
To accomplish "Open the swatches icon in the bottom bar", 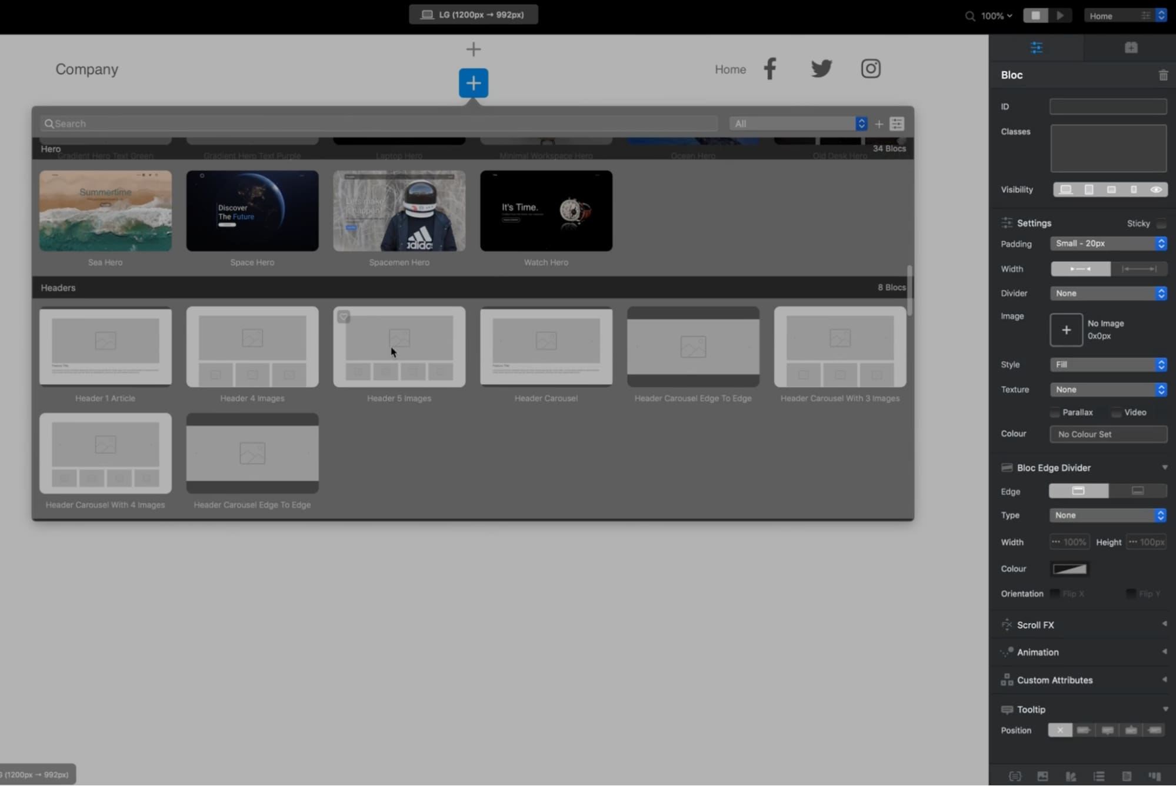I will pos(1071,776).
